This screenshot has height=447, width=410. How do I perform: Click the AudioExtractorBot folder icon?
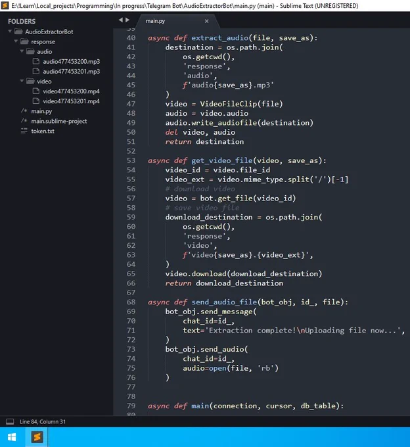[x=18, y=32]
